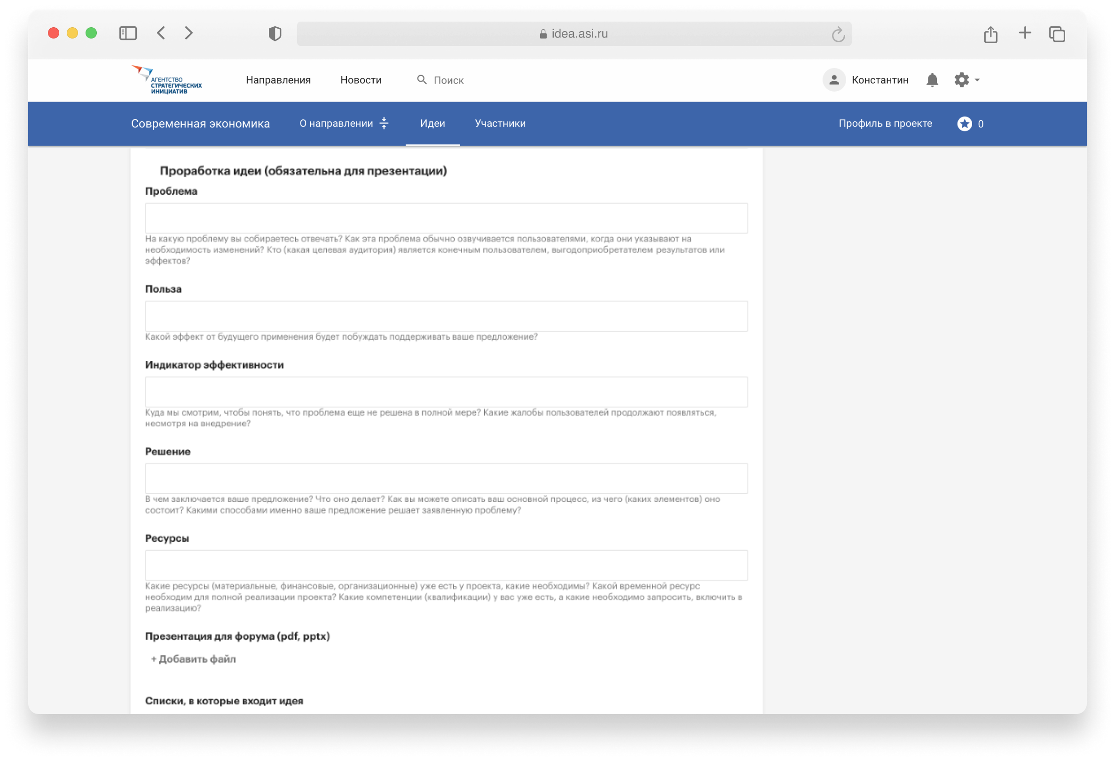
Task: Click the user avatar icon
Action: (x=834, y=80)
